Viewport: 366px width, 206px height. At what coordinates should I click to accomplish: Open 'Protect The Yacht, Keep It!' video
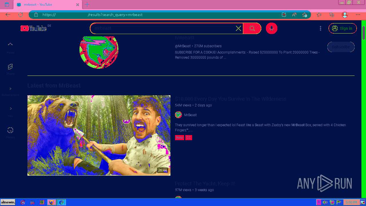(x=205, y=184)
